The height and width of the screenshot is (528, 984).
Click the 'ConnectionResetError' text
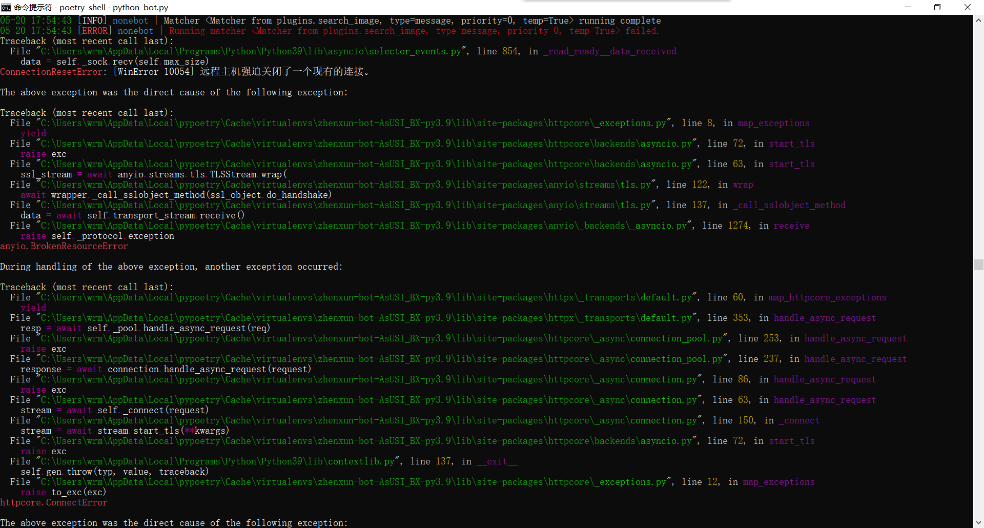click(x=51, y=72)
